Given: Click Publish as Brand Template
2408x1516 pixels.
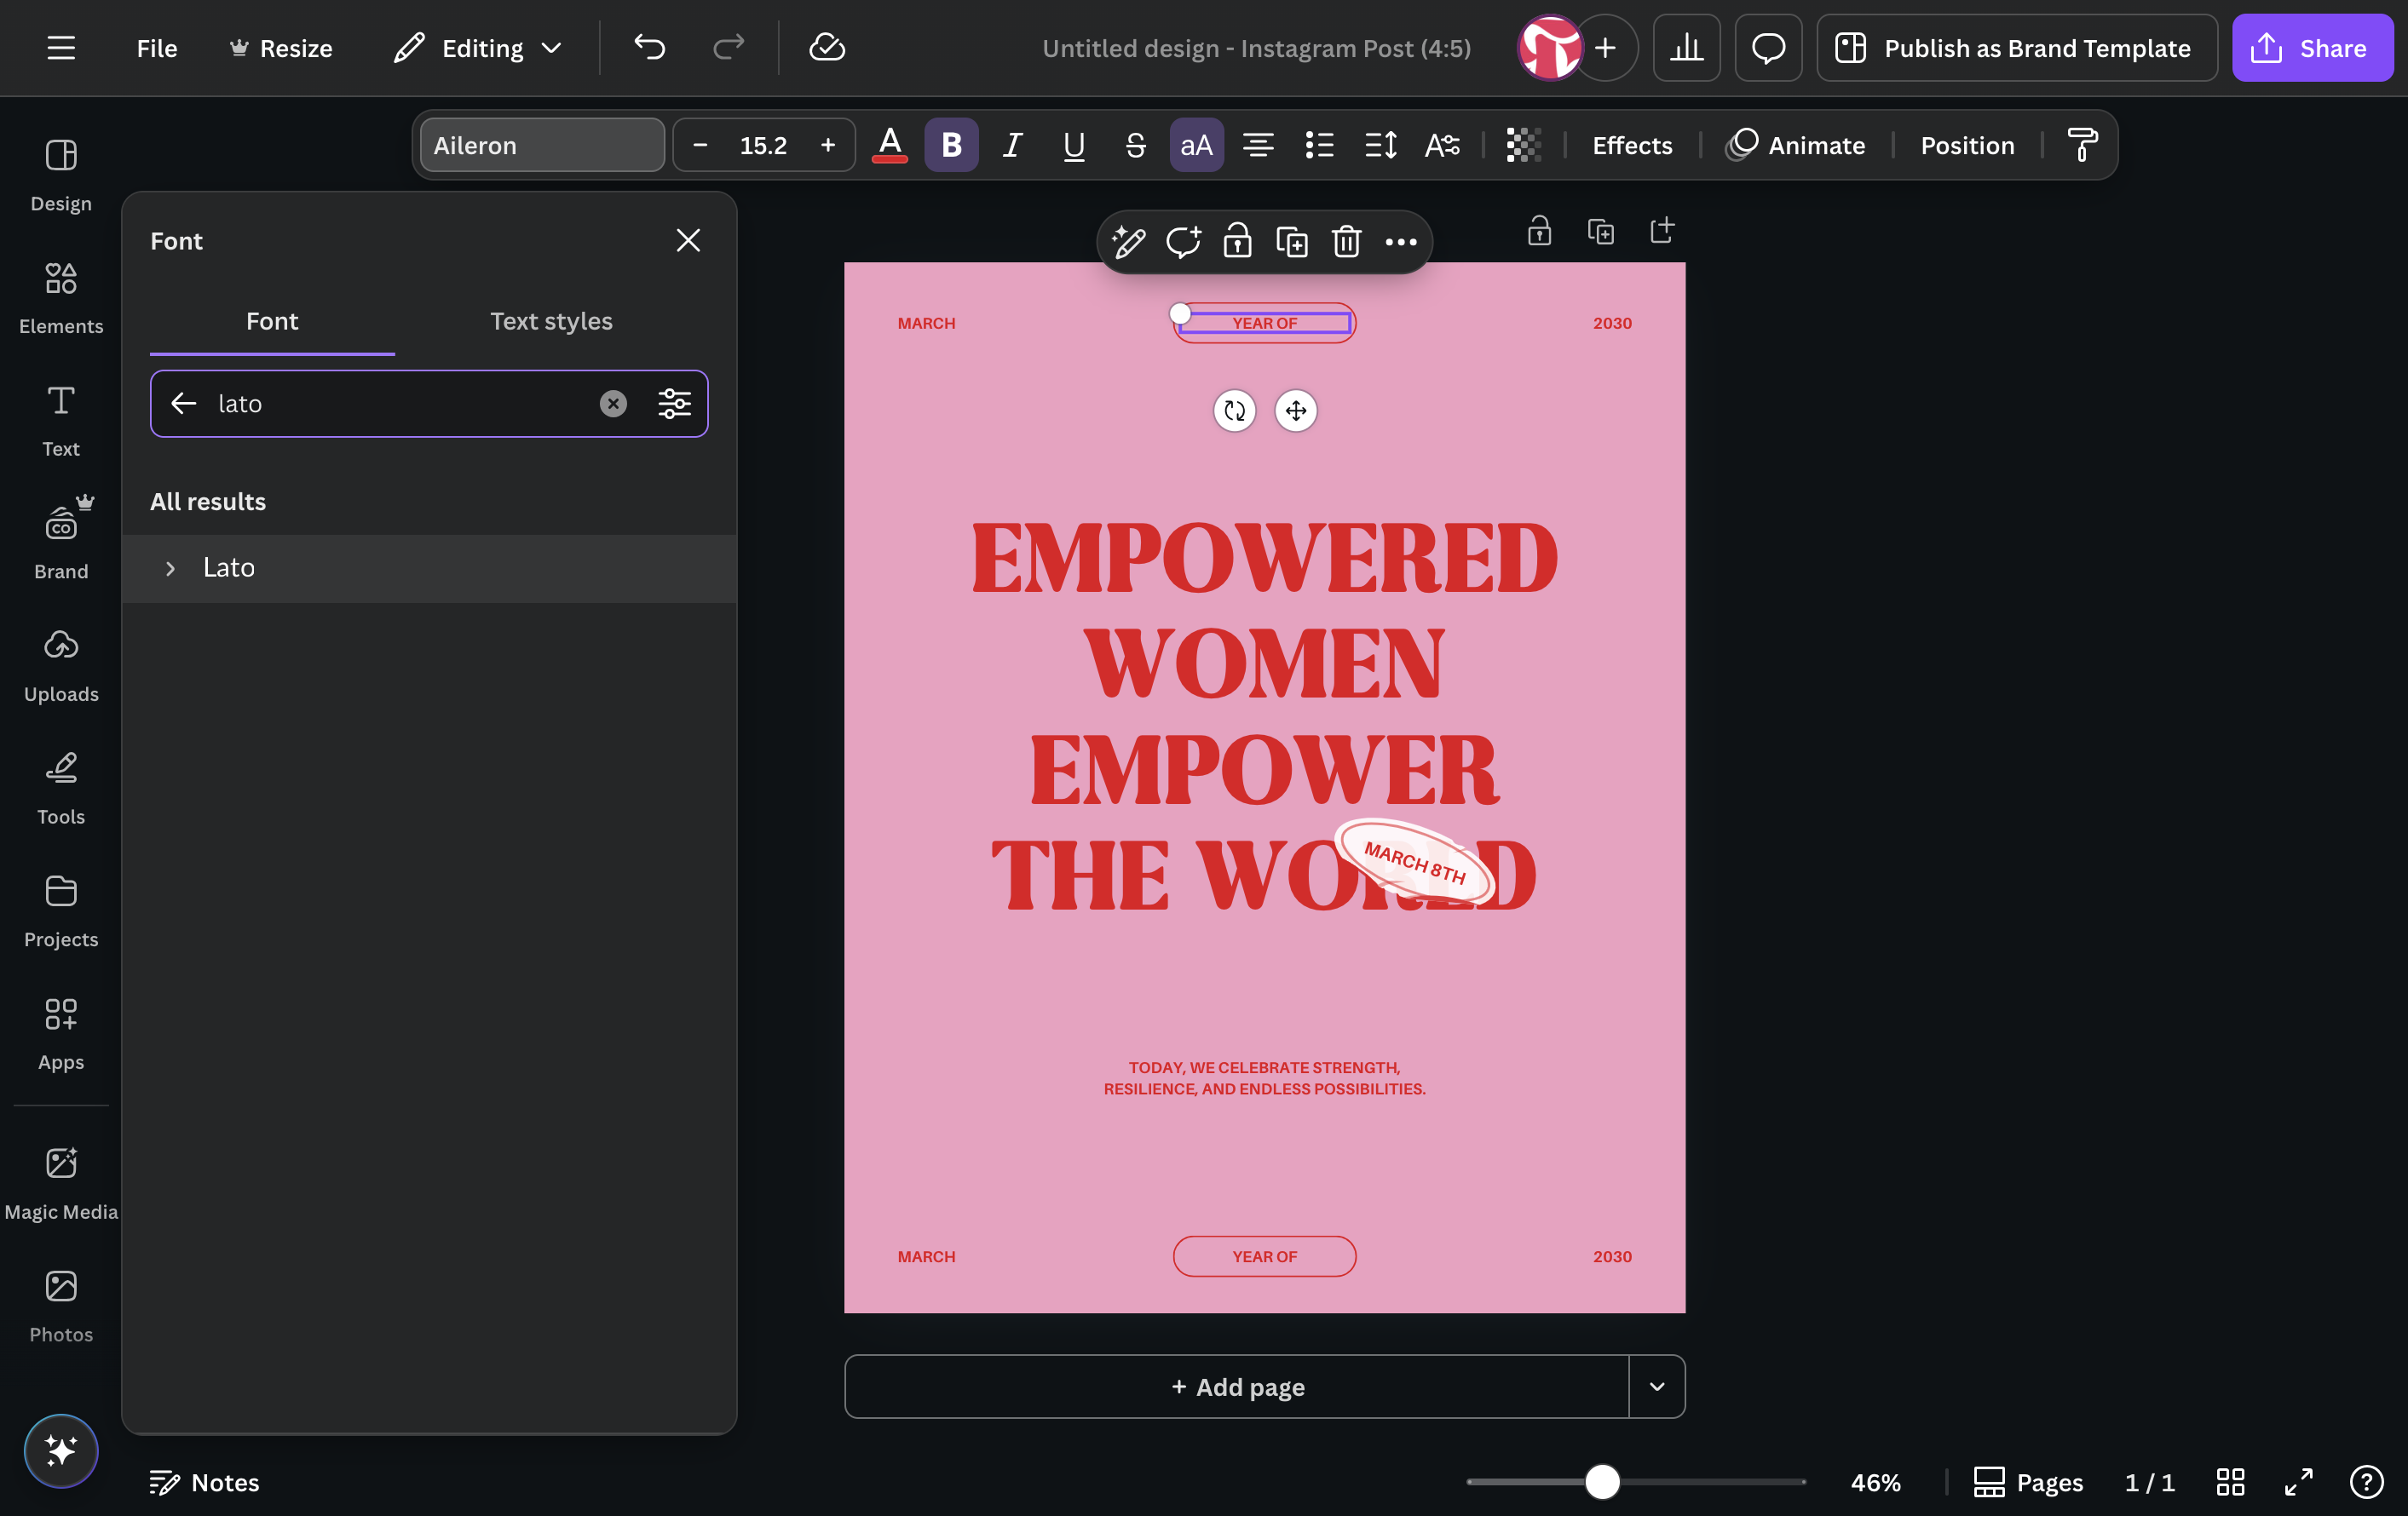Looking at the screenshot, I should pyautogui.click(x=2017, y=47).
